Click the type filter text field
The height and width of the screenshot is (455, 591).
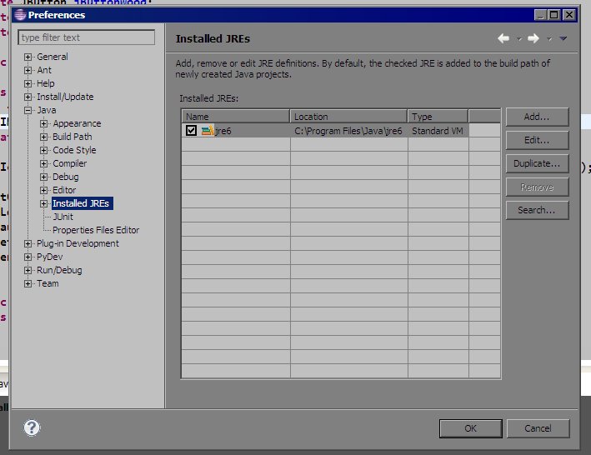[x=87, y=37]
